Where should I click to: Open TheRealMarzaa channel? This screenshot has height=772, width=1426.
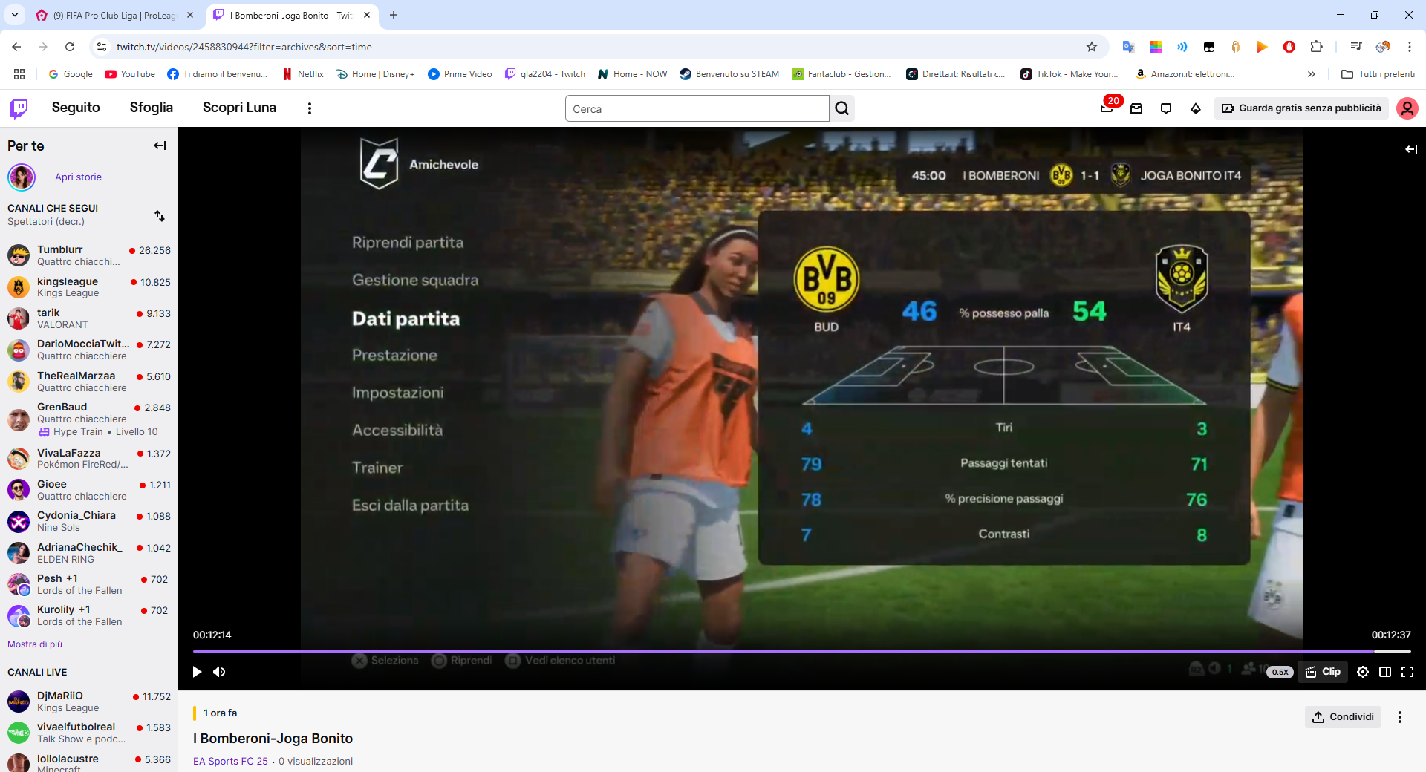[x=89, y=382]
